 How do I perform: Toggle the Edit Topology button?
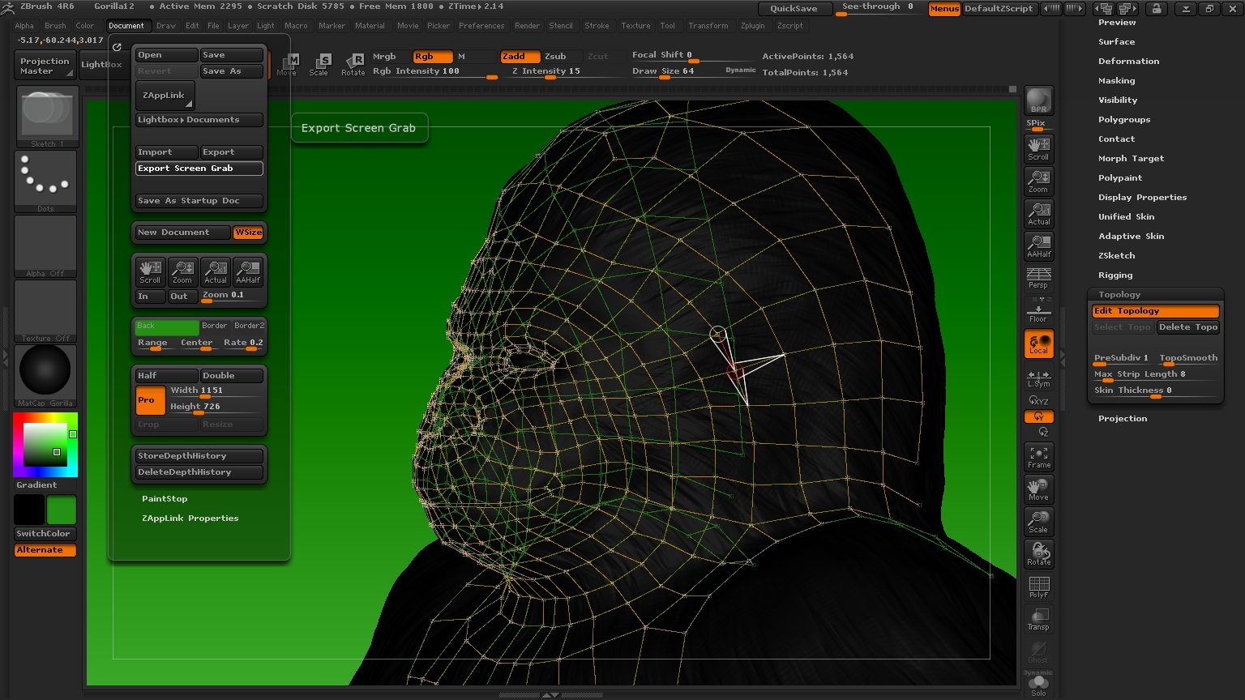click(x=1155, y=311)
